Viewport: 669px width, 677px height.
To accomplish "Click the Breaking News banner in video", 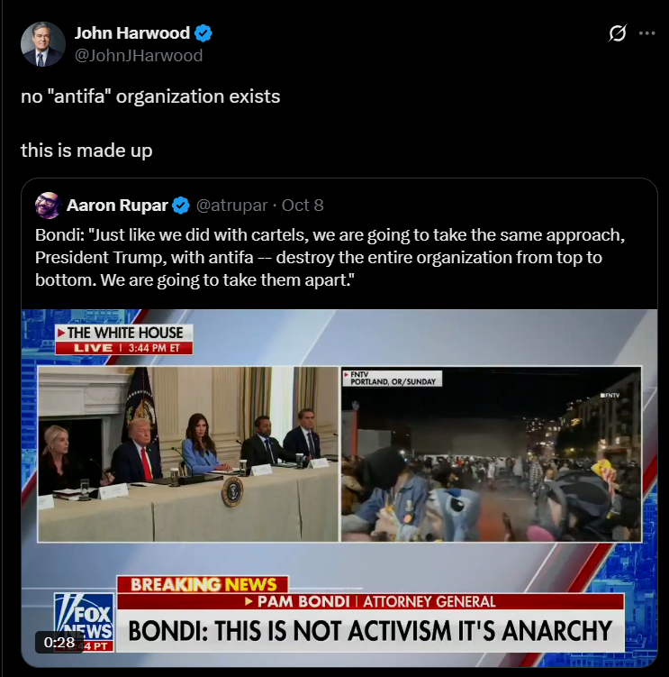I will click(x=203, y=585).
